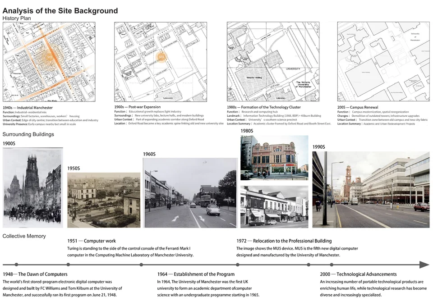Click the timeline dot below the 1951 text
Viewport: 433px width, 306px height.
(68, 265)
